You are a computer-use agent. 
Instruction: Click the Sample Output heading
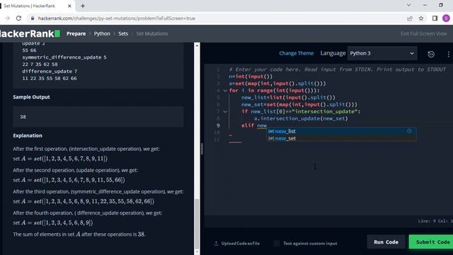pos(31,97)
